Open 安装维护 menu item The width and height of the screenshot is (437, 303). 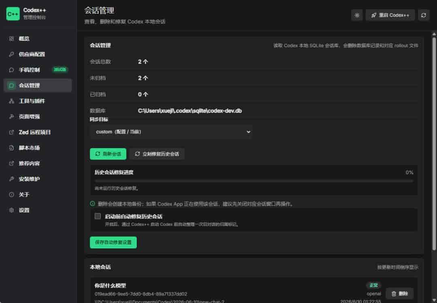38,179
